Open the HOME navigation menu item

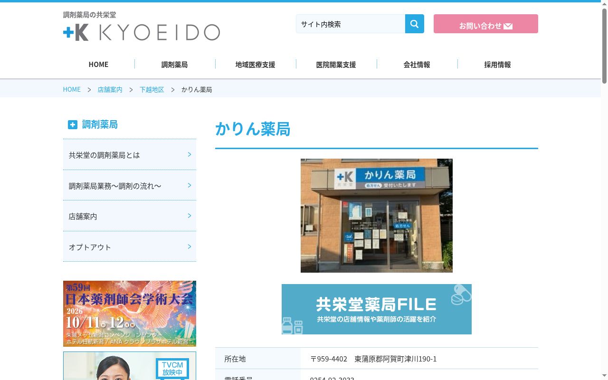[x=98, y=65]
